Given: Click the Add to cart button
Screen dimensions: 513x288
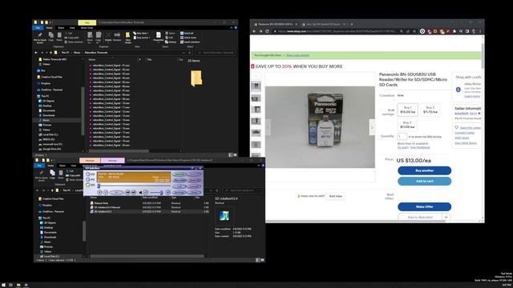Looking at the screenshot, I should [x=424, y=182].
